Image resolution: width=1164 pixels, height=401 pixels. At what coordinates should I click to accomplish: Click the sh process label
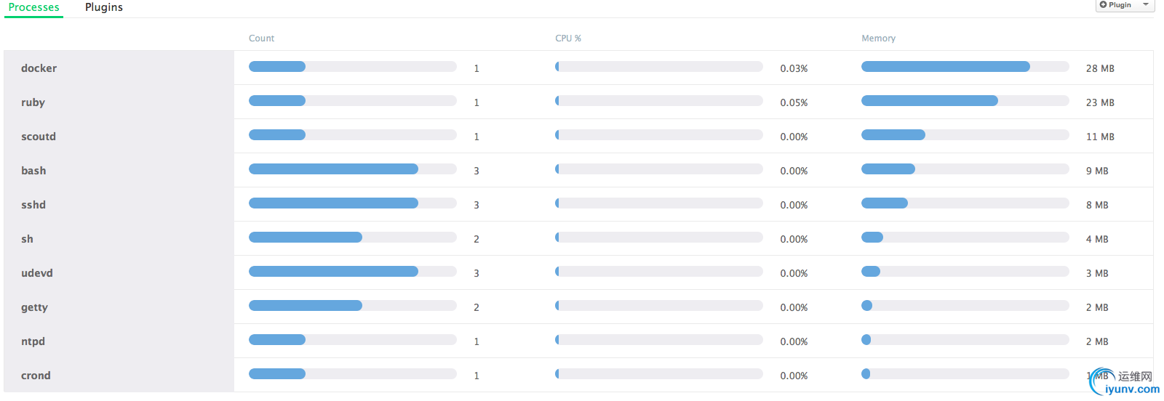28,239
